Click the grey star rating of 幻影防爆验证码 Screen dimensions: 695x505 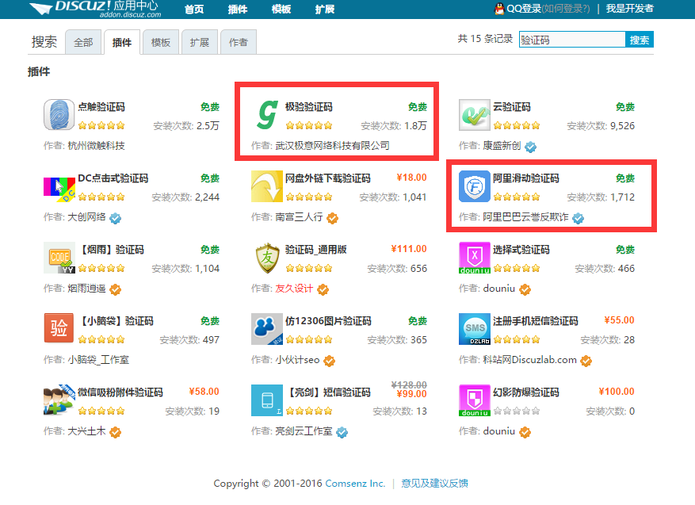click(x=517, y=411)
